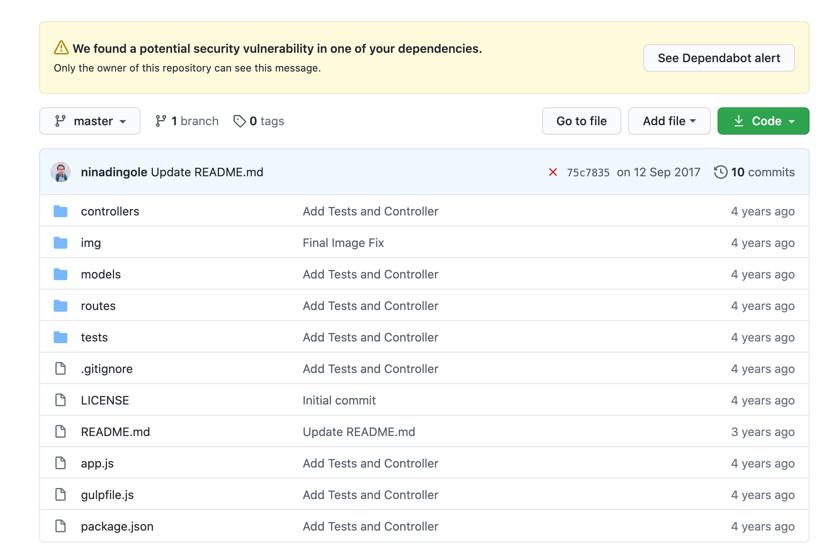This screenshot has height=551, width=830.
Task: Click the branch count fork icon
Action: pyautogui.click(x=161, y=121)
